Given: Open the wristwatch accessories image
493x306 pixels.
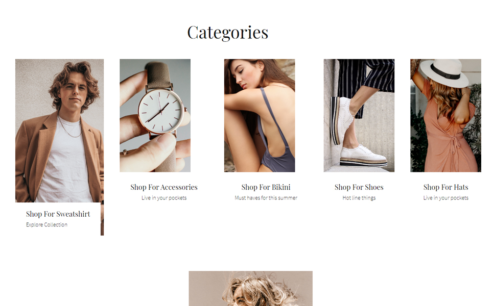Looking at the screenshot, I should (x=155, y=115).
